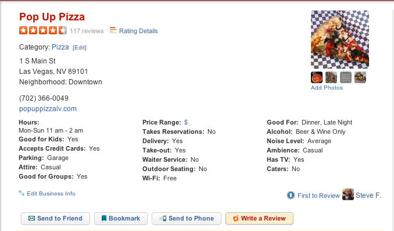Click the star icon on Write a Review
This screenshot has width=394, height=231.
point(236,218)
